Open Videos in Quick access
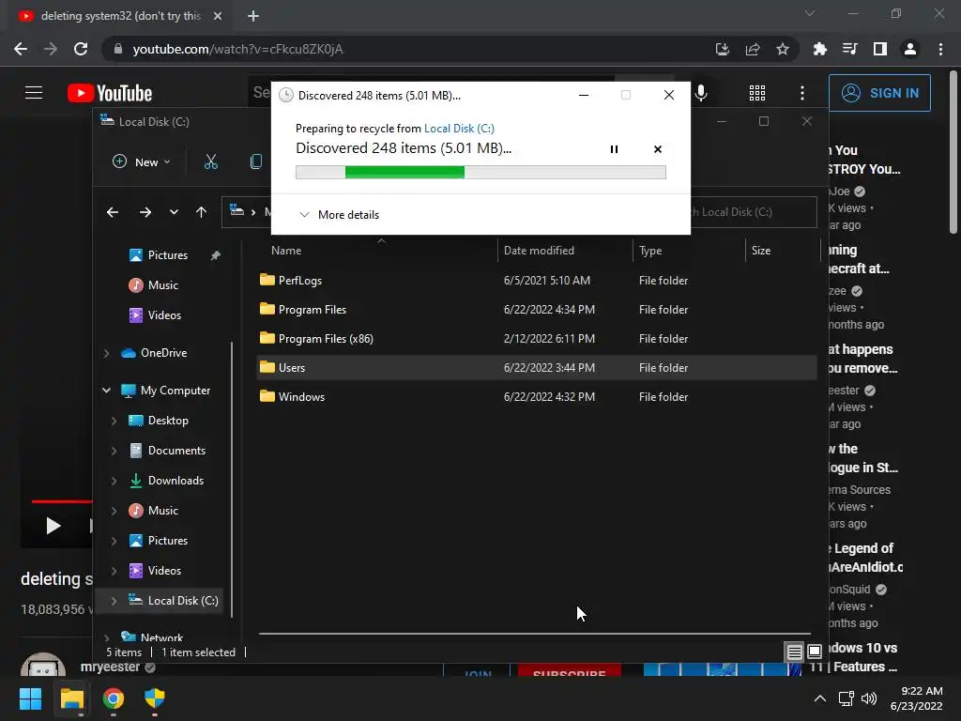Screen dimensions: 961x721 point(155,315)
